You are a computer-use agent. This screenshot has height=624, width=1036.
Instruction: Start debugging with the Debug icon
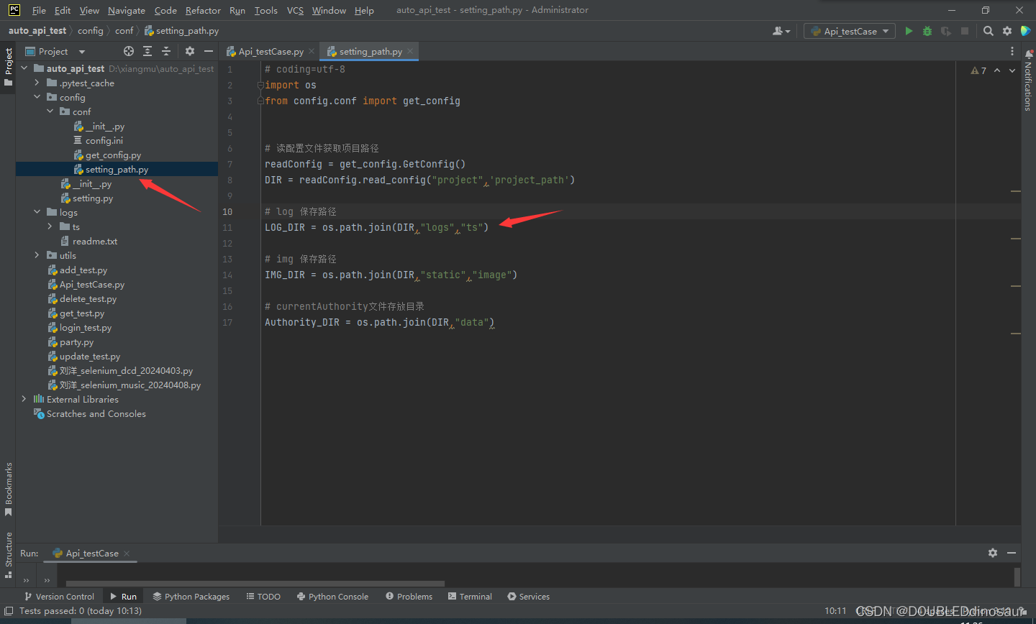[927, 31]
